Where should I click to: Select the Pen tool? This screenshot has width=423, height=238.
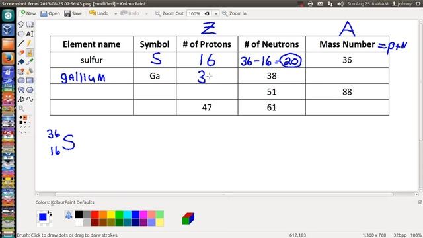coord(30,43)
